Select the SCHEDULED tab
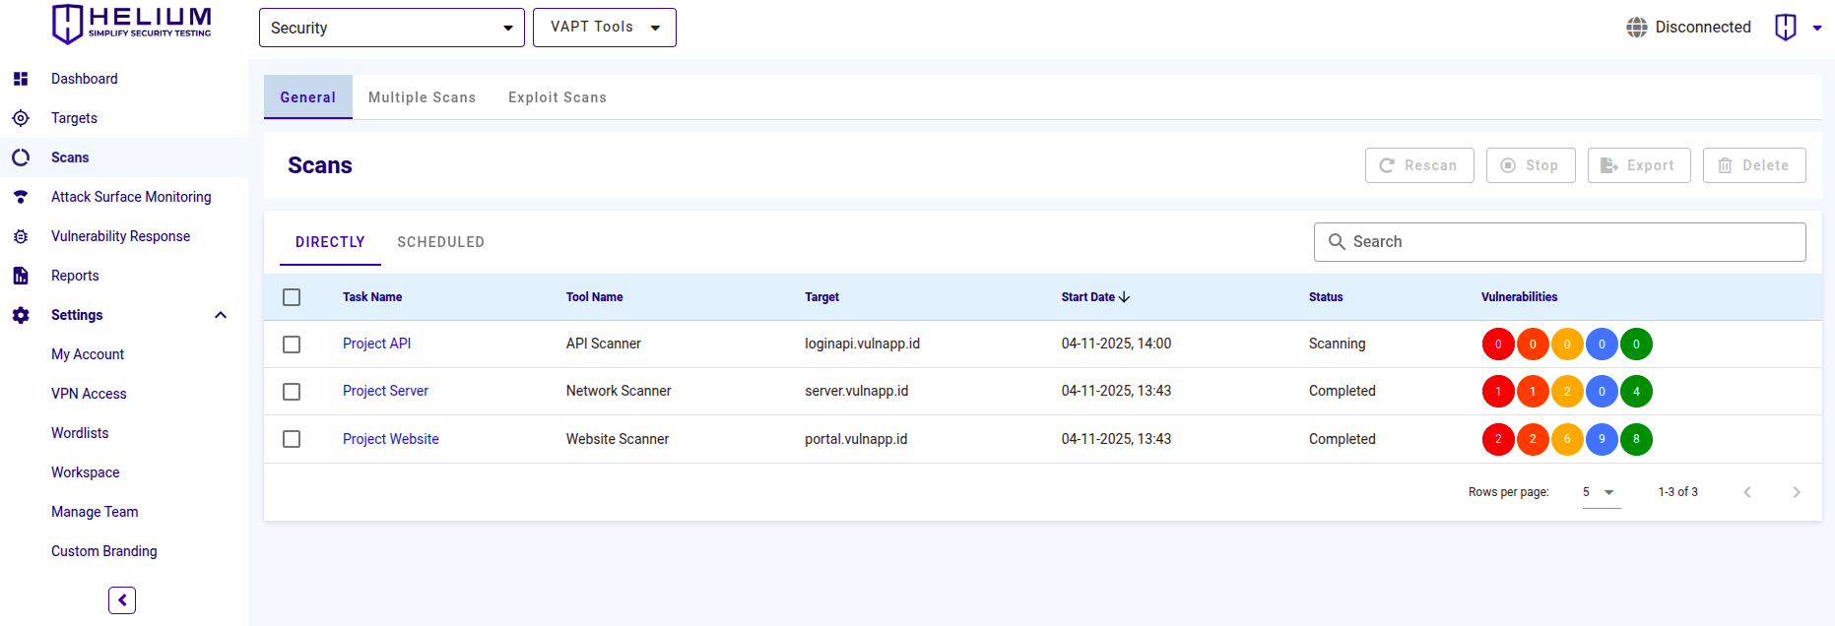The image size is (1835, 626). click(x=440, y=242)
